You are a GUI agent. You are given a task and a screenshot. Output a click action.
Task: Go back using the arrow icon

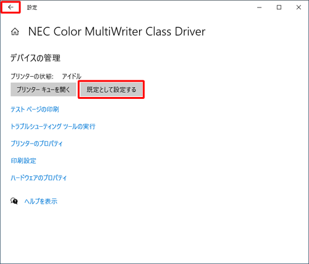11,7
